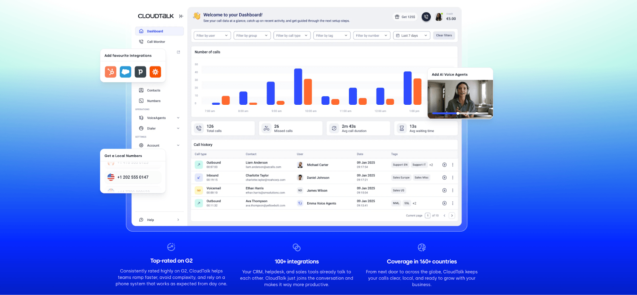The width and height of the screenshot is (637, 295).
Task: Click the +2 more tags for Liam Anderson
Action: (431, 165)
